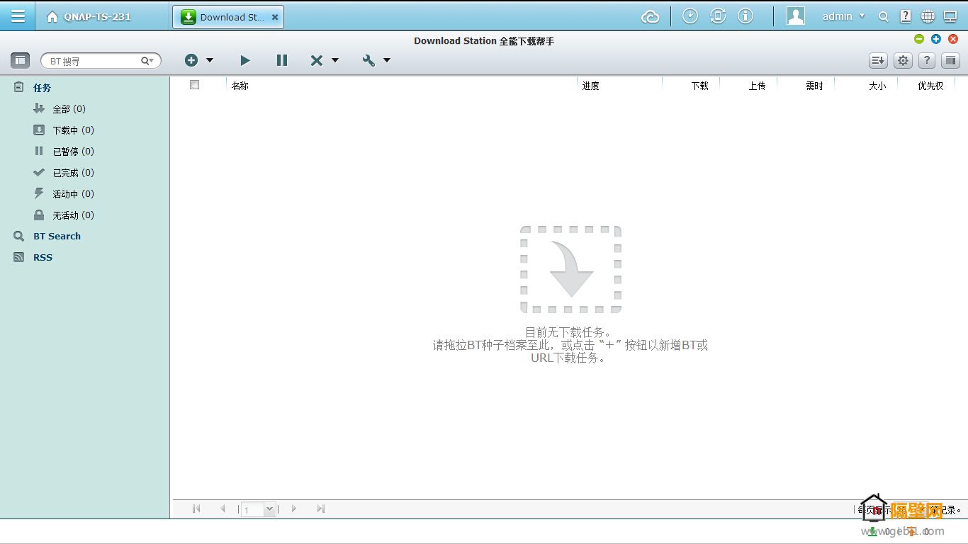Image resolution: width=968 pixels, height=544 pixels.
Task: Open event notifications info icon
Action: [x=745, y=16]
